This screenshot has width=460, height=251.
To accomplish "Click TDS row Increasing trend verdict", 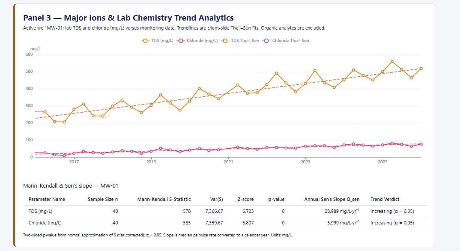I will 392,212.
